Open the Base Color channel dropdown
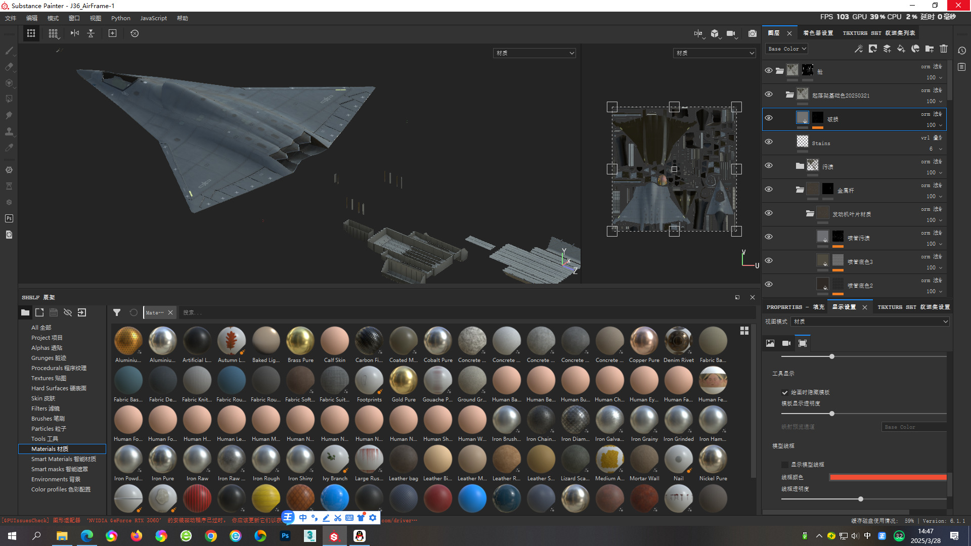 point(787,49)
